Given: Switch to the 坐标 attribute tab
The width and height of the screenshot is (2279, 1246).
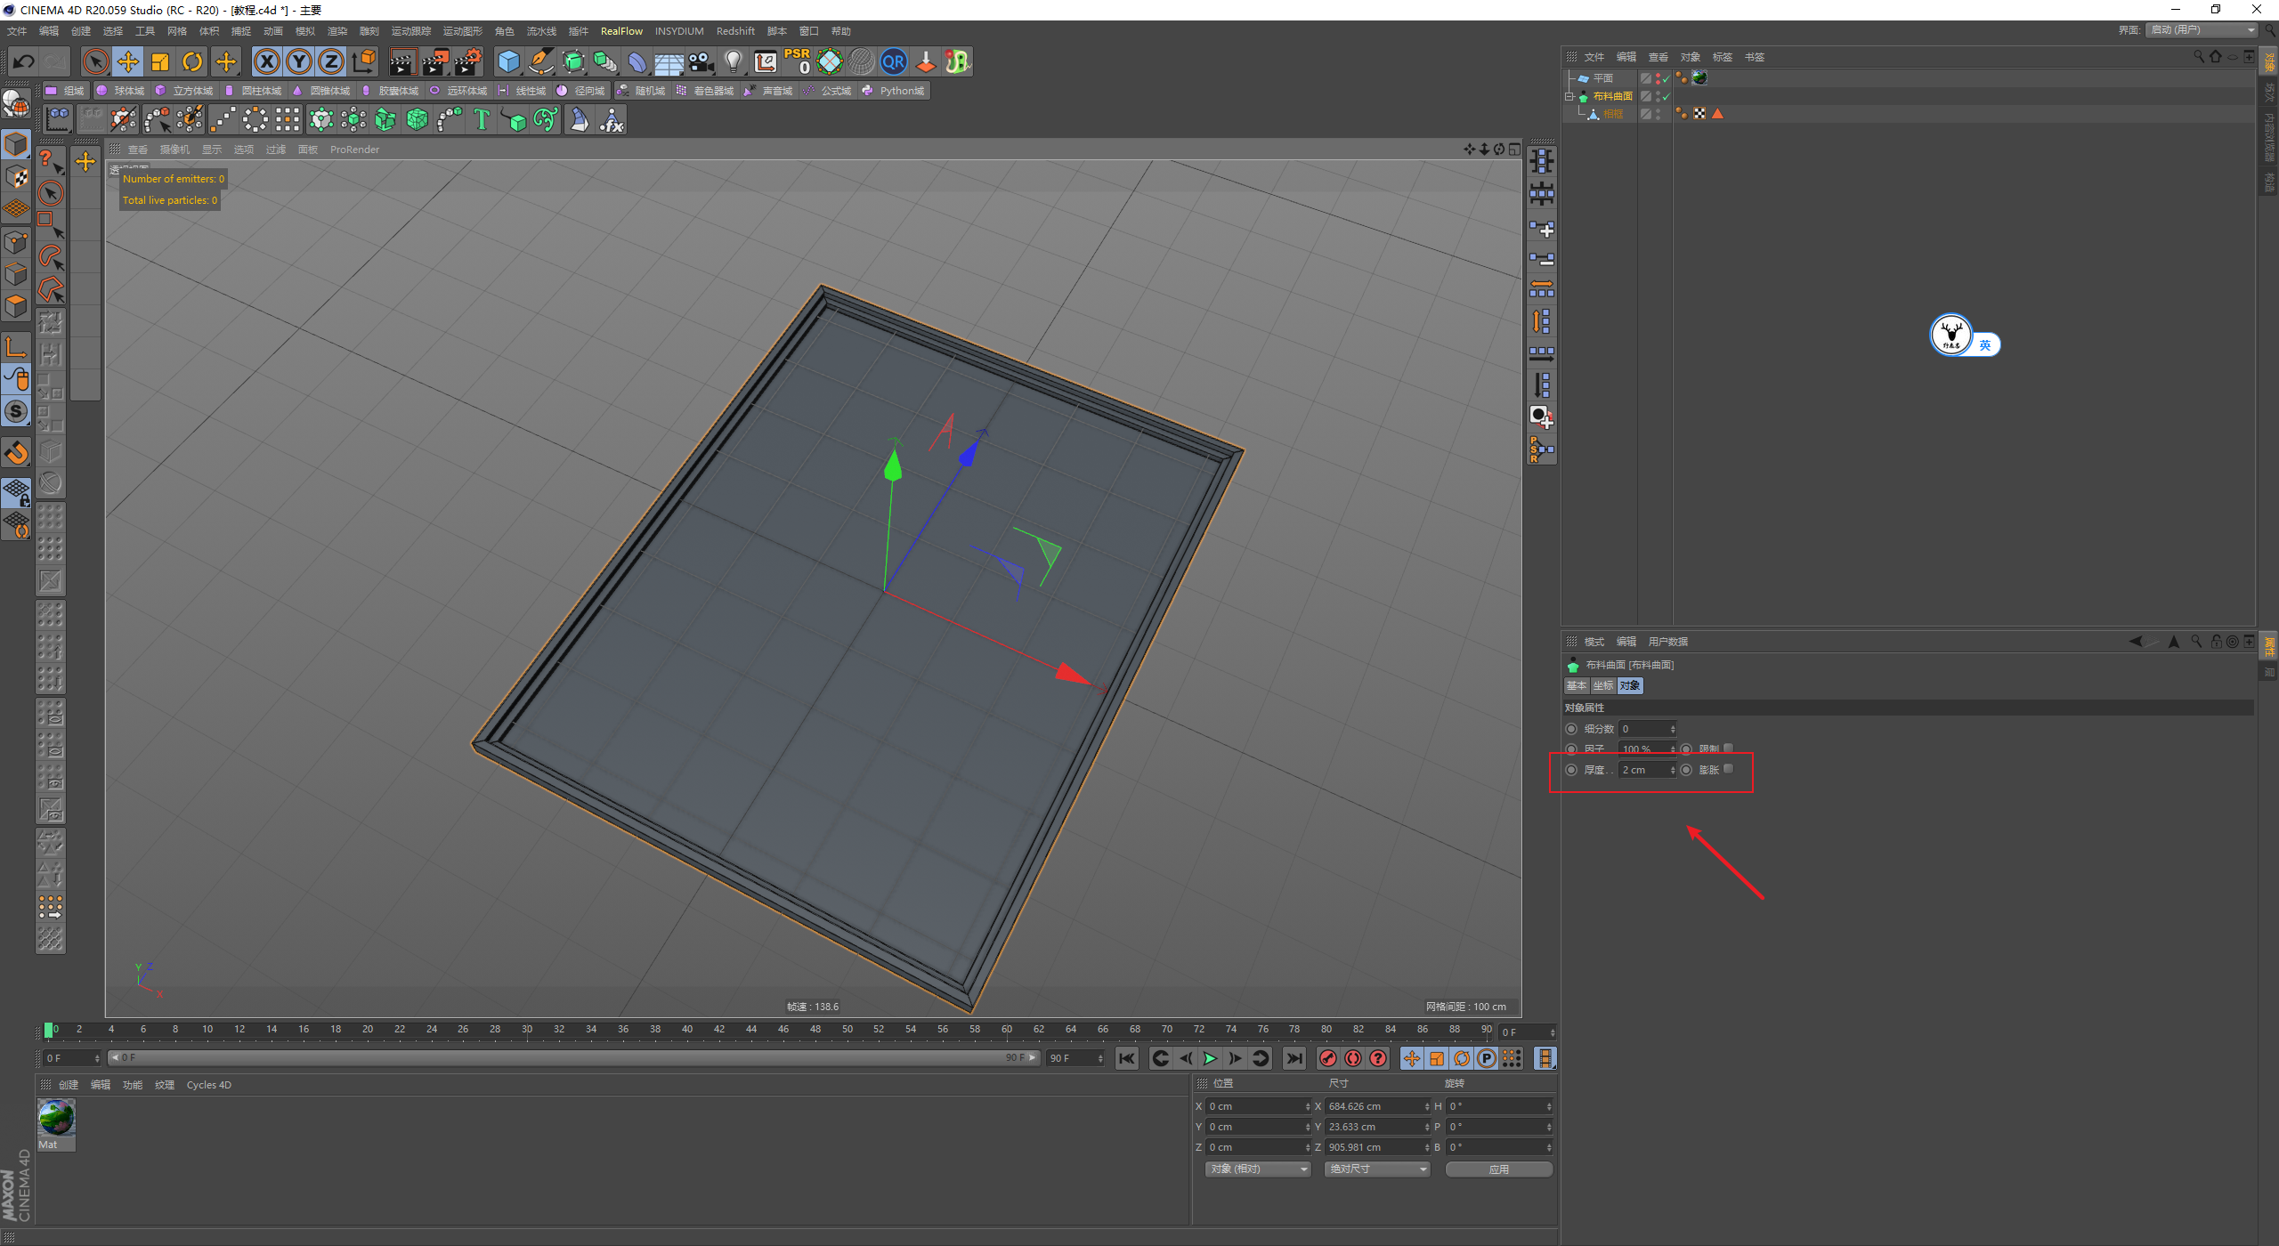Looking at the screenshot, I should [x=1602, y=685].
